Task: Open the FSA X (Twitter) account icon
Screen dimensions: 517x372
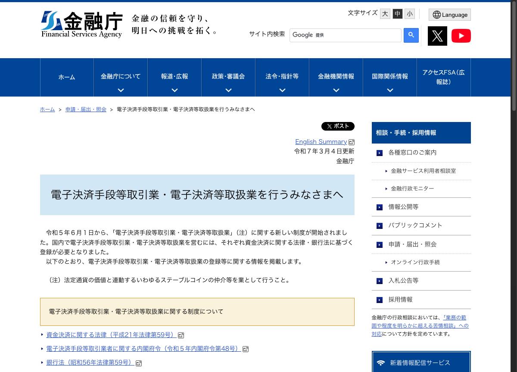Action: (437, 36)
